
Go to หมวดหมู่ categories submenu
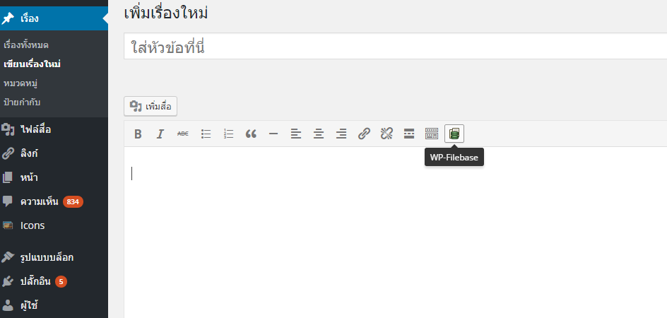point(21,83)
